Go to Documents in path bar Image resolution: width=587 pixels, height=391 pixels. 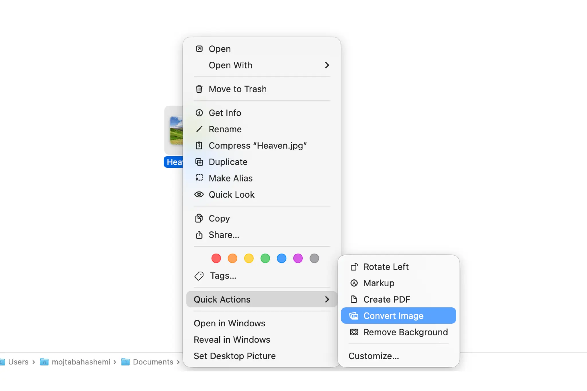(x=153, y=362)
